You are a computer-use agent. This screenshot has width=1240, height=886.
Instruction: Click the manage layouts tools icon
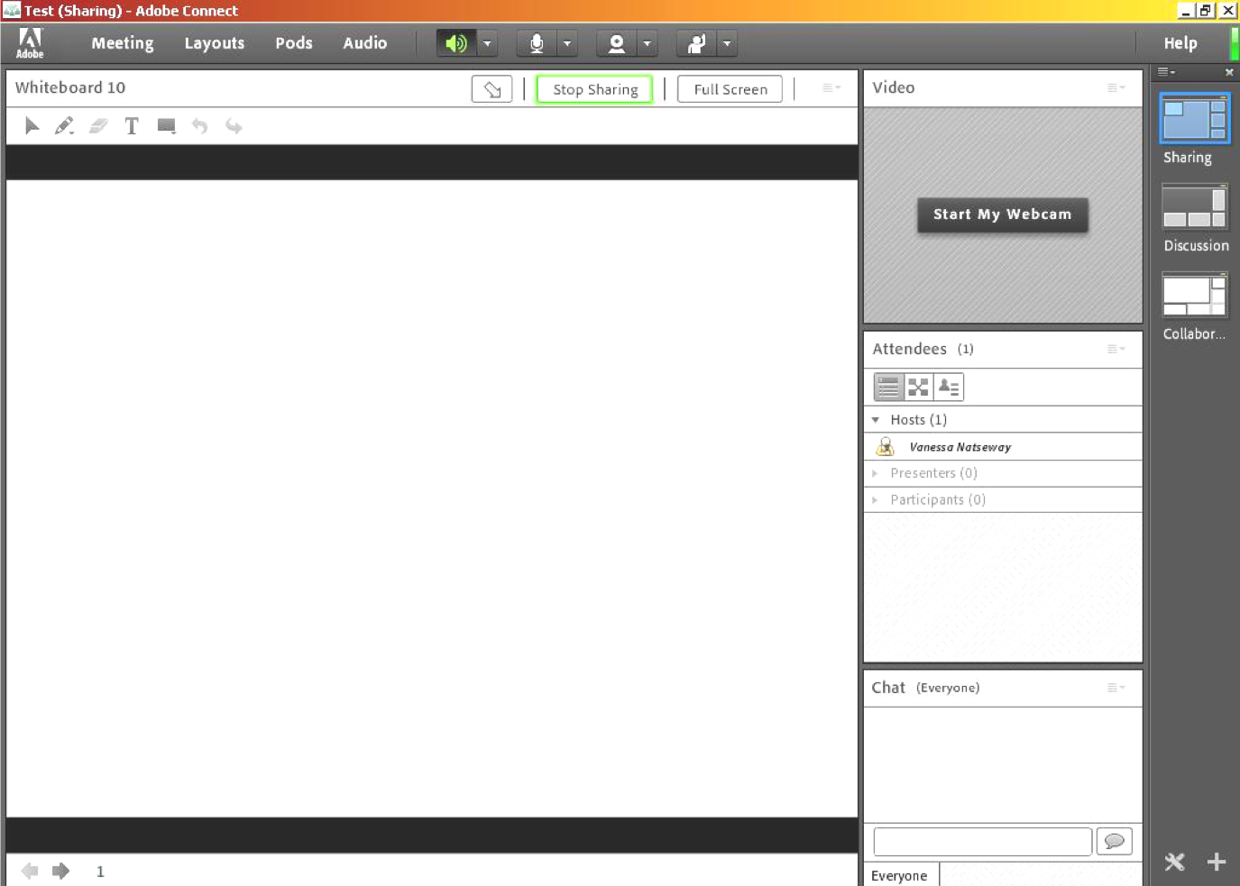1174,862
